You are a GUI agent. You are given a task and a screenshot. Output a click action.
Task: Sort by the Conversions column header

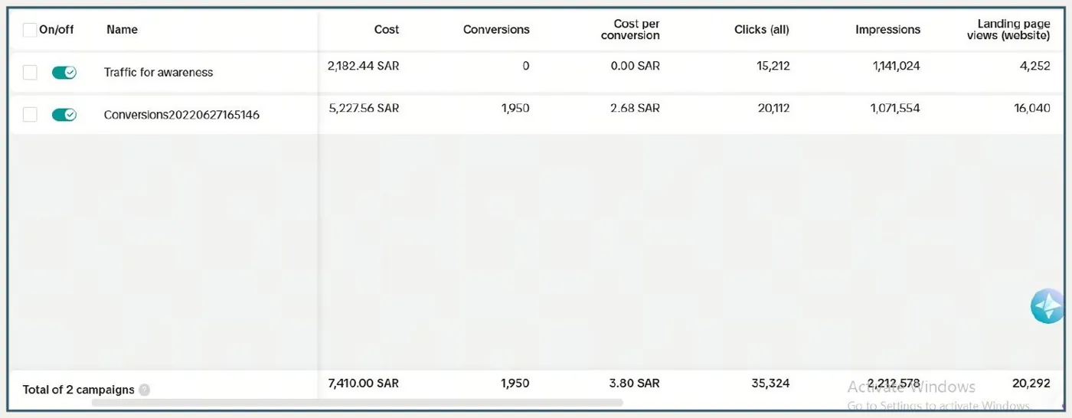tap(496, 29)
